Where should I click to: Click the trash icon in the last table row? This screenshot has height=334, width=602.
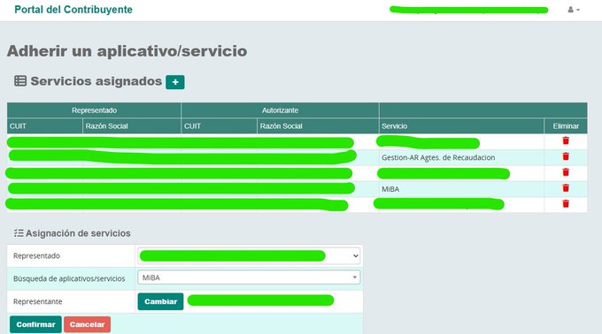point(566,203)
